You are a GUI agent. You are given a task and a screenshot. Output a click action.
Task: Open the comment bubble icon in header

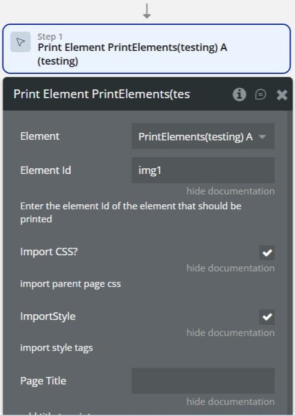pos(260,94)
